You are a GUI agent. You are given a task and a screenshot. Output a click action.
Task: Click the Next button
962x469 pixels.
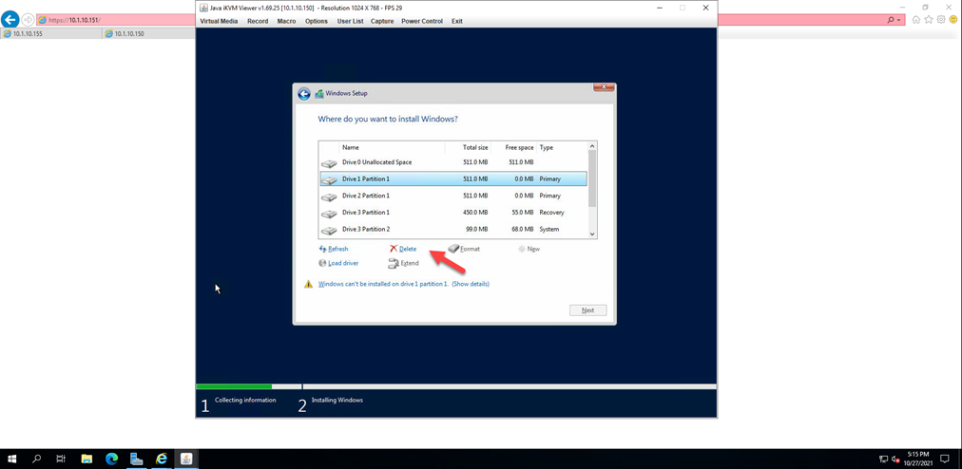(587, 310)
